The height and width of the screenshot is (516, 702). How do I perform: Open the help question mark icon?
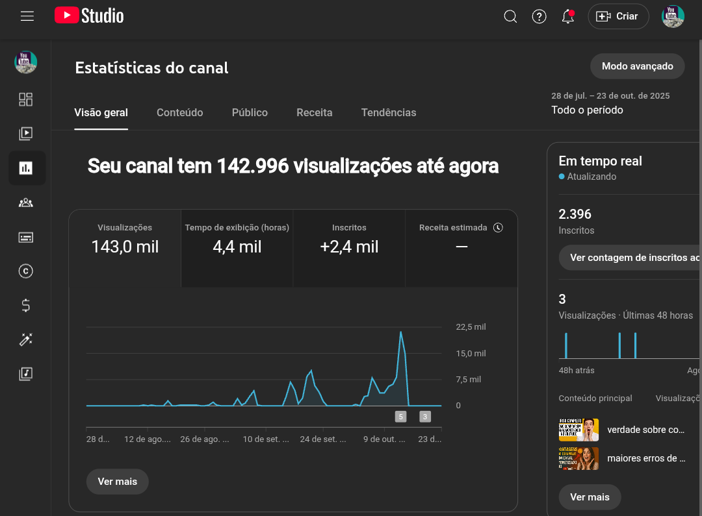(539, 17)
